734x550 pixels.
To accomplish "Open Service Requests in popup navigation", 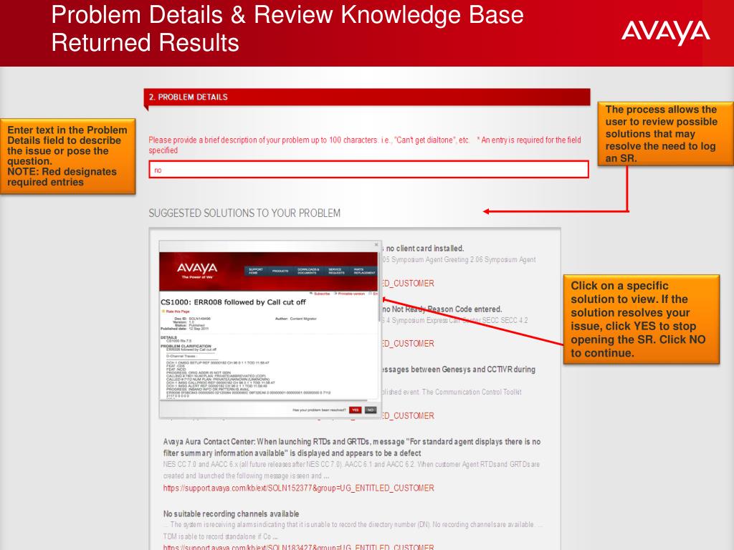I will [336, 271].
